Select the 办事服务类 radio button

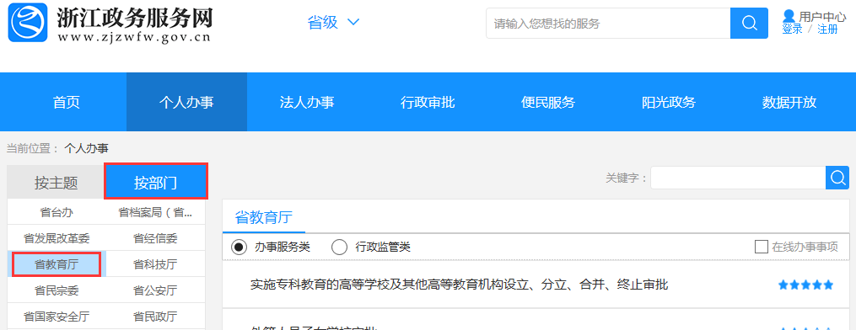(239, 247)
